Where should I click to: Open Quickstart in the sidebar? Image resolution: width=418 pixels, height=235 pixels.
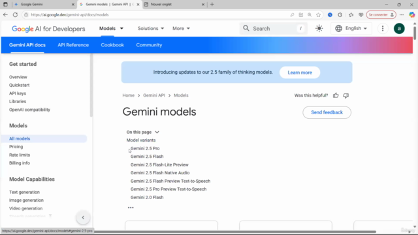pos(19,85)
